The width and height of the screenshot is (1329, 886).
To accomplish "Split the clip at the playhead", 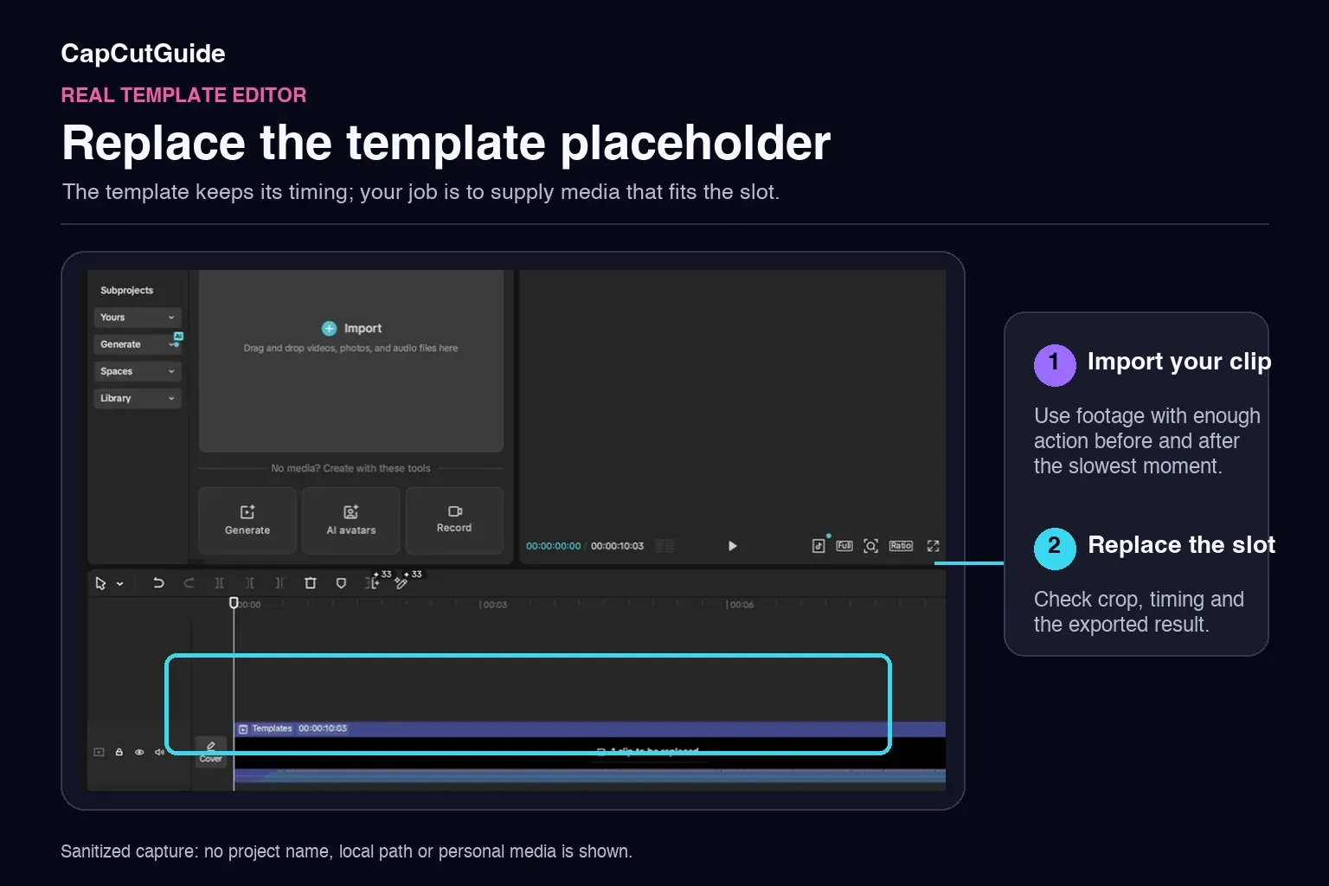I will tap(219, 583).
